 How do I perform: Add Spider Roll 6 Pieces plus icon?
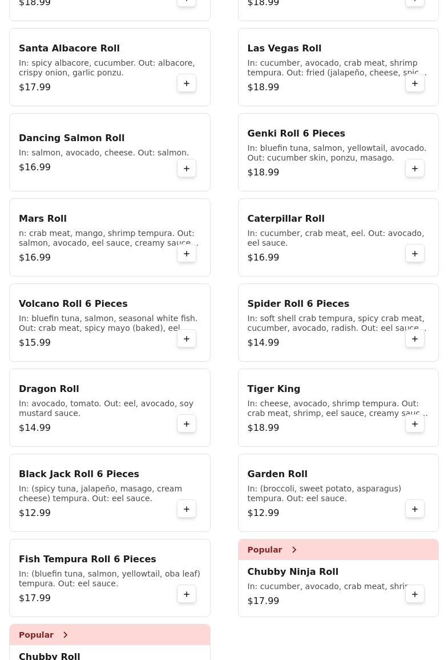pos(415,339)
